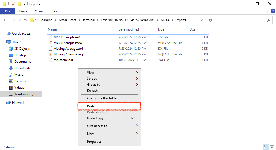
Task: Open the File tab
Action: pyautogui.click(x=8, y=11)
